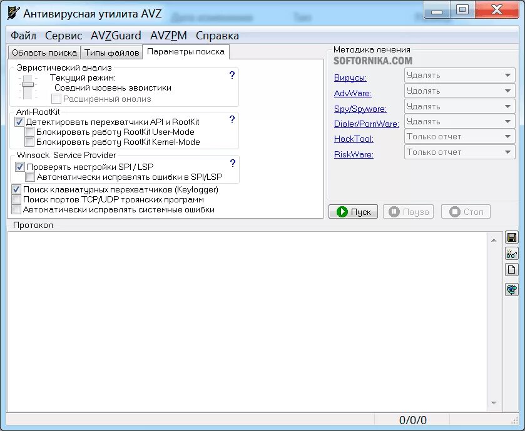Save the protocol log using the floppy disk icon
525x431 pixels.
511,237
